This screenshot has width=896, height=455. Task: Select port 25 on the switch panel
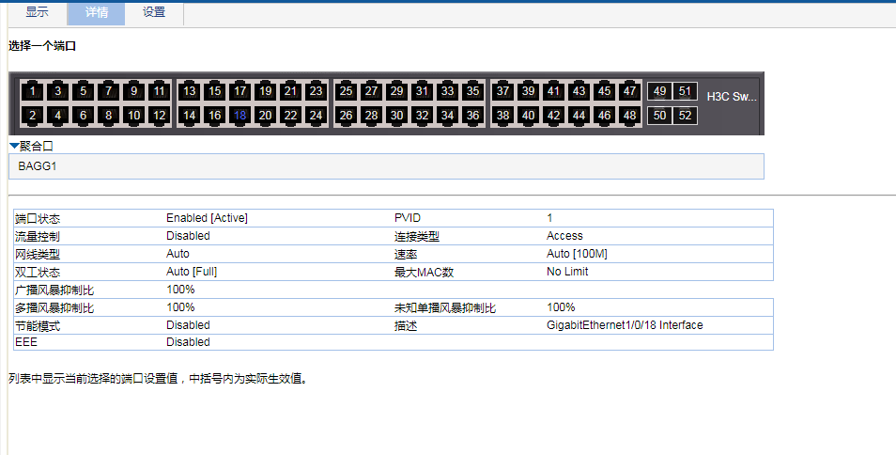347,91
